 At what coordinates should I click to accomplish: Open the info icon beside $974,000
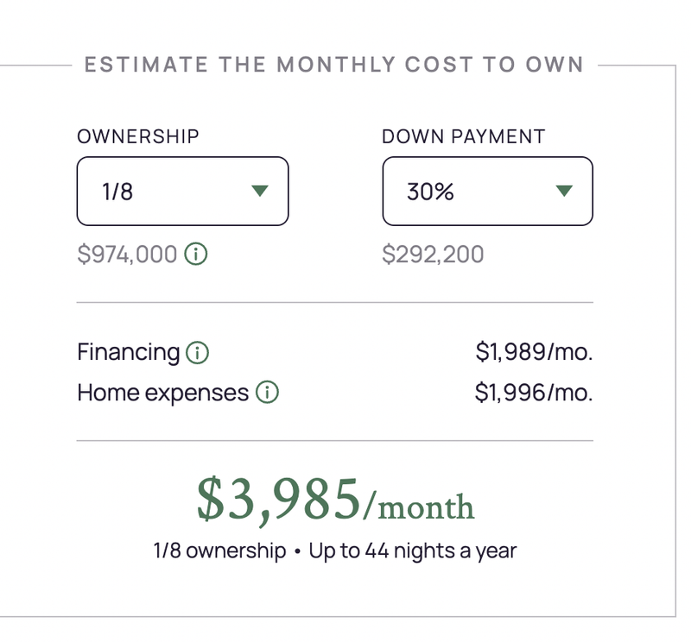(x=197, y=255)
